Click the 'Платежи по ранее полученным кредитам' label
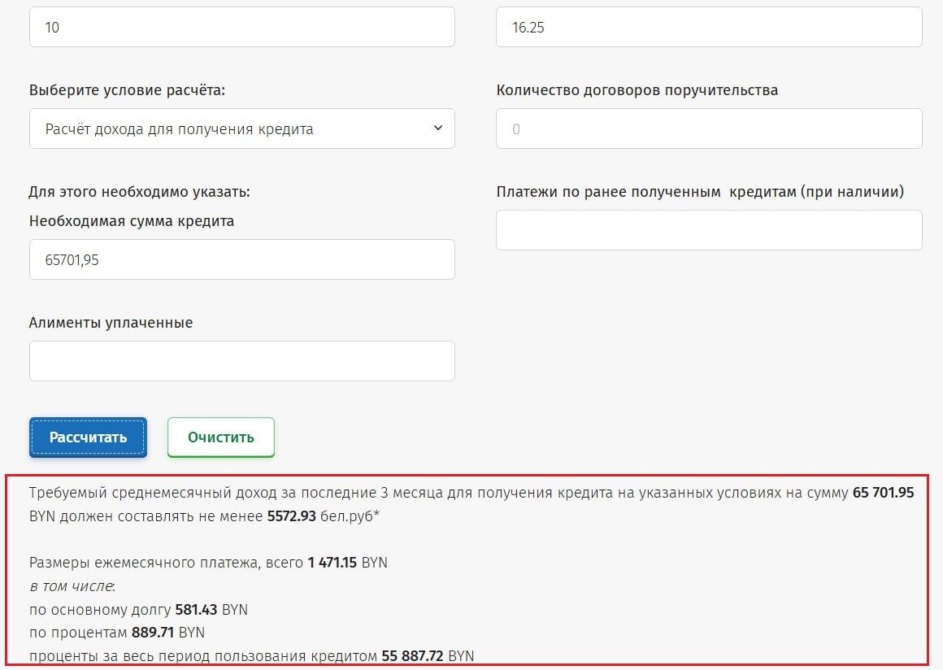Image resolution: width=943 pixels, height=670 pixels. [700, 192]
